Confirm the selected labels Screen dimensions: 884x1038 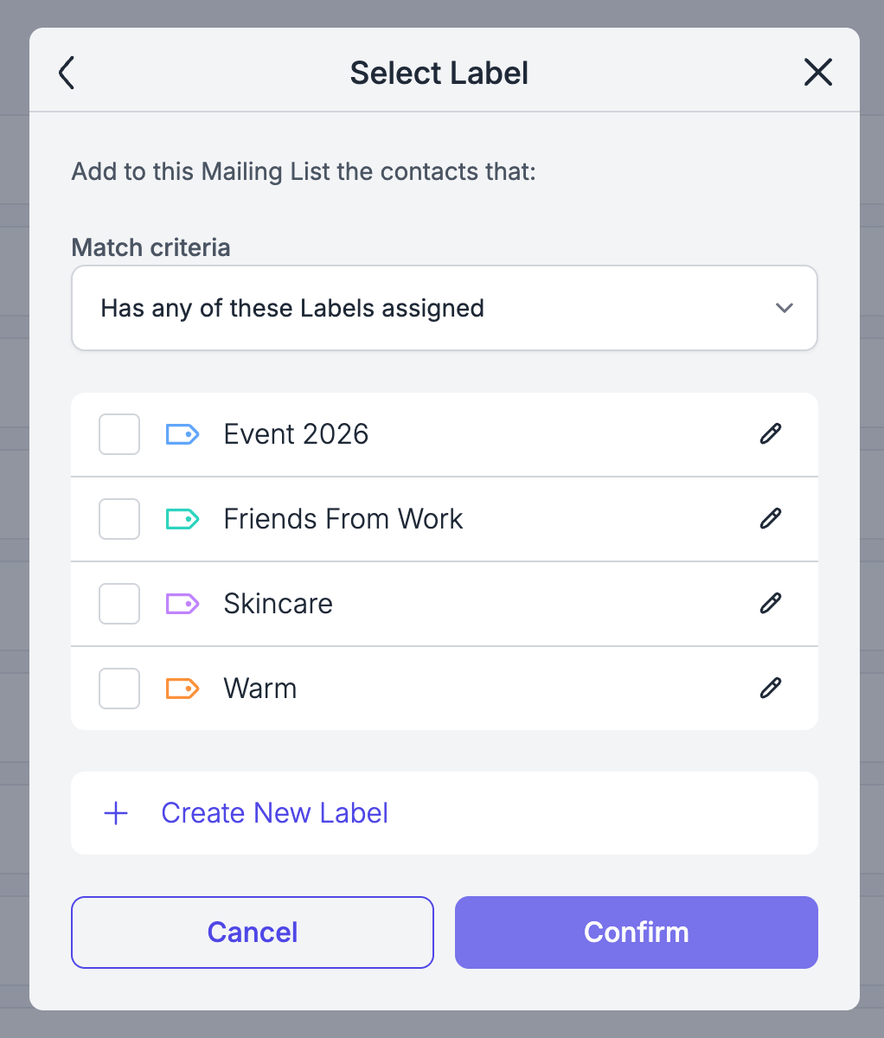point(637,932)
